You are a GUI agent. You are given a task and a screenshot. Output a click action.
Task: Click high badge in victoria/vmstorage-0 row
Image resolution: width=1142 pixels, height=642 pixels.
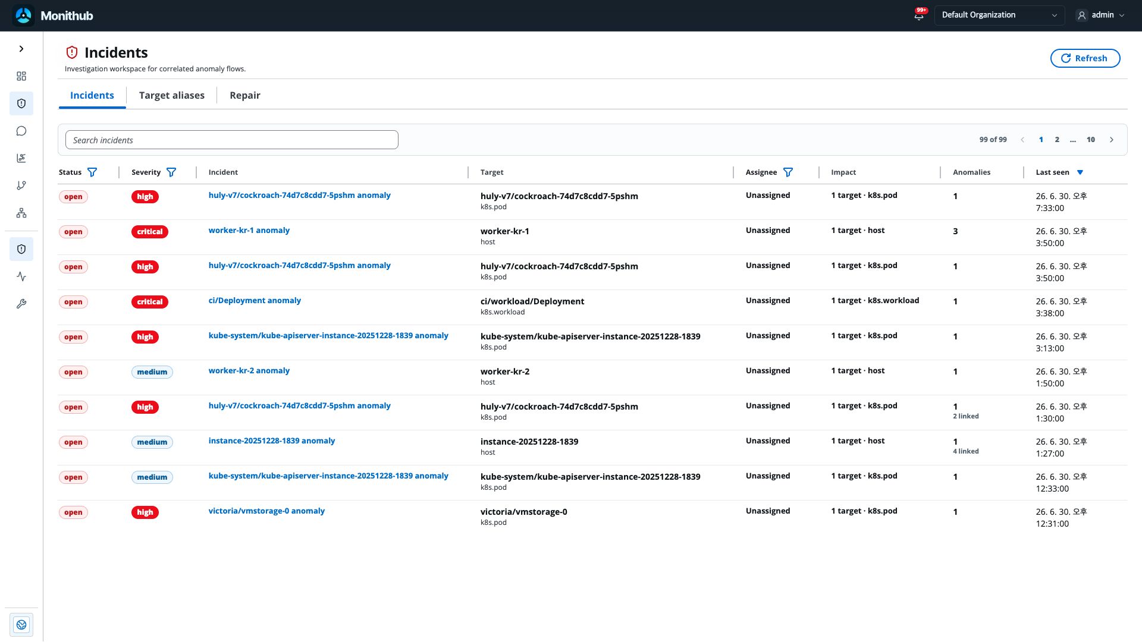click(x=145, y=512)
